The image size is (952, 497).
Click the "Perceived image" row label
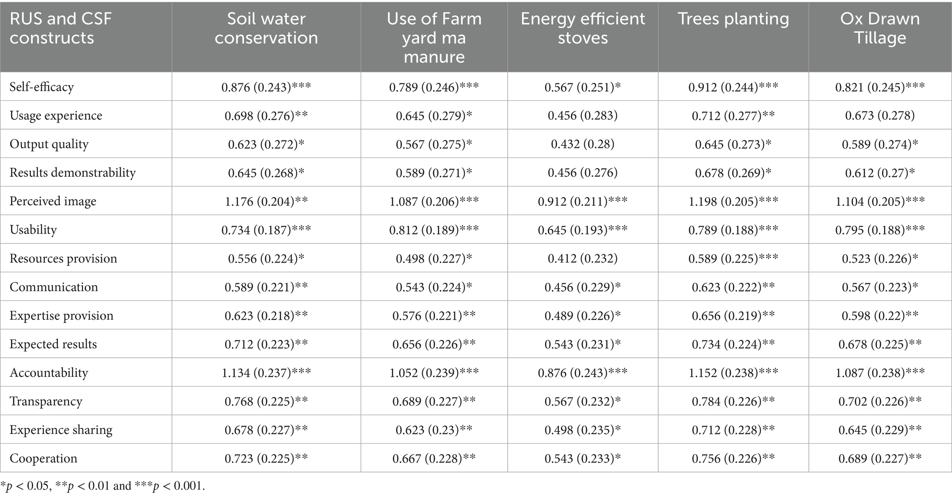(x=53, y=201)
